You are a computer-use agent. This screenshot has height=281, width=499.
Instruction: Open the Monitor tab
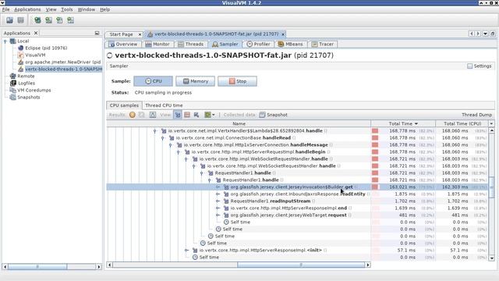(x=157, y=44)
